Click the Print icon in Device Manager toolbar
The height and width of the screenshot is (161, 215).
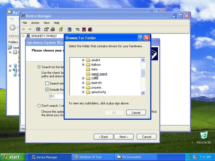tap(53, 29)
